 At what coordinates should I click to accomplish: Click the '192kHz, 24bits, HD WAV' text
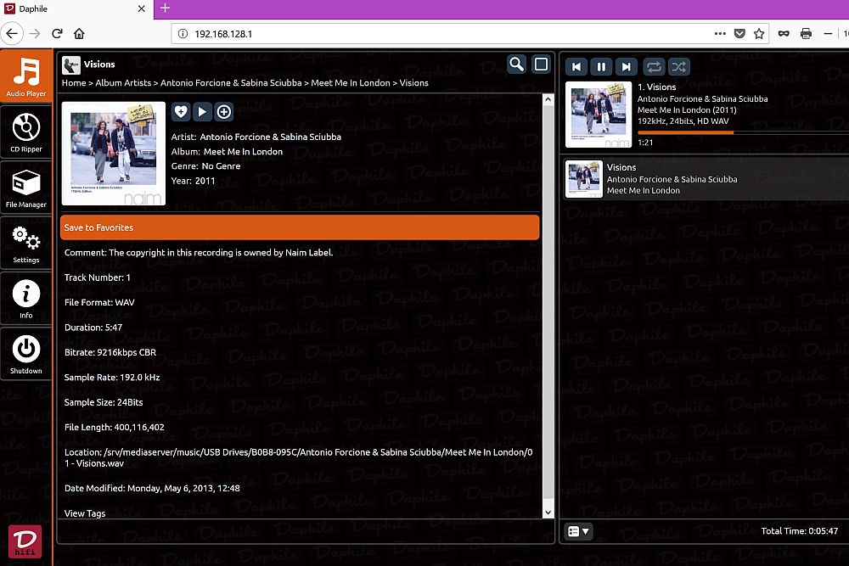coord(683,121)
